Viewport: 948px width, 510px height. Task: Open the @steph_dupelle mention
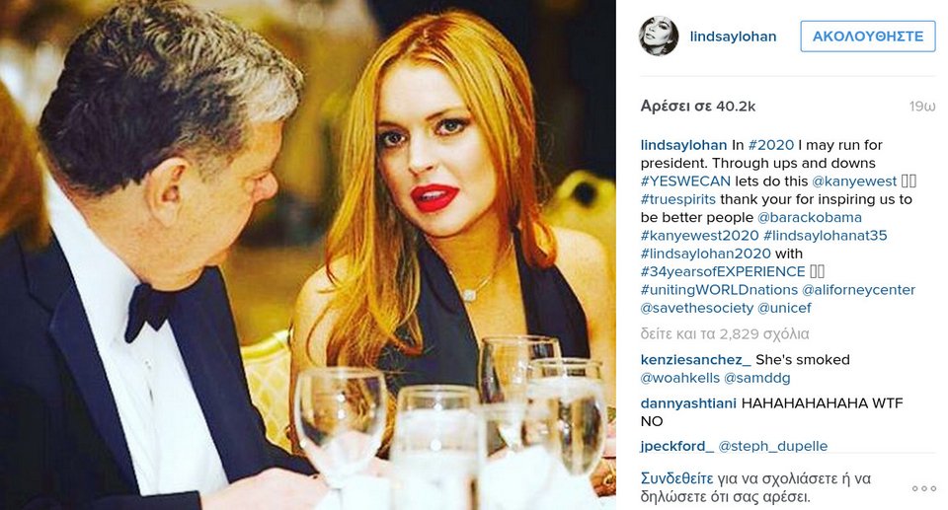772,446
